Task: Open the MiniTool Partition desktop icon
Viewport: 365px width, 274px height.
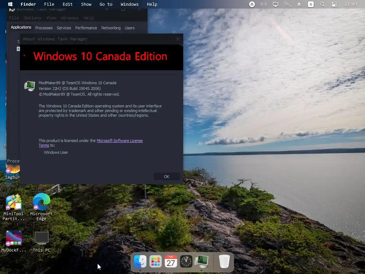Action: pos(13,207)
